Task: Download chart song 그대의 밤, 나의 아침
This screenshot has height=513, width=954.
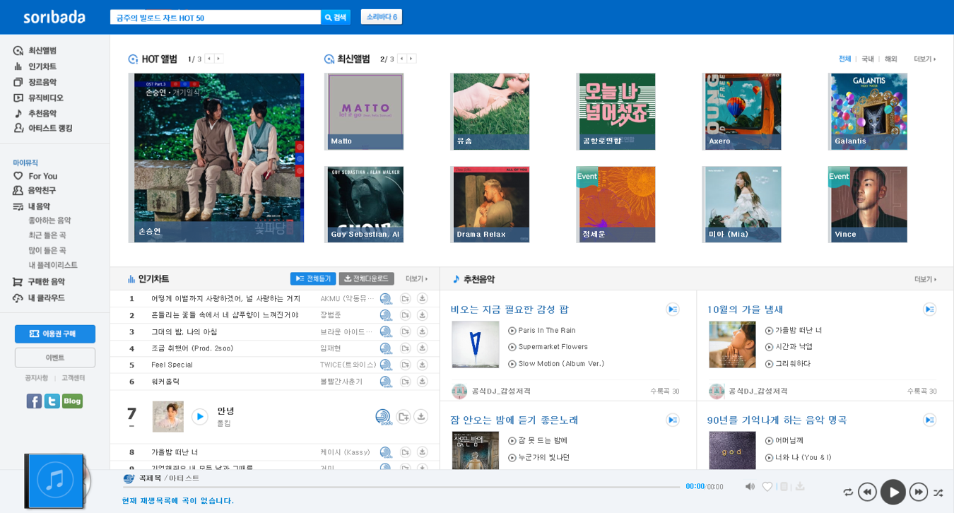Action: pos(423,331)
